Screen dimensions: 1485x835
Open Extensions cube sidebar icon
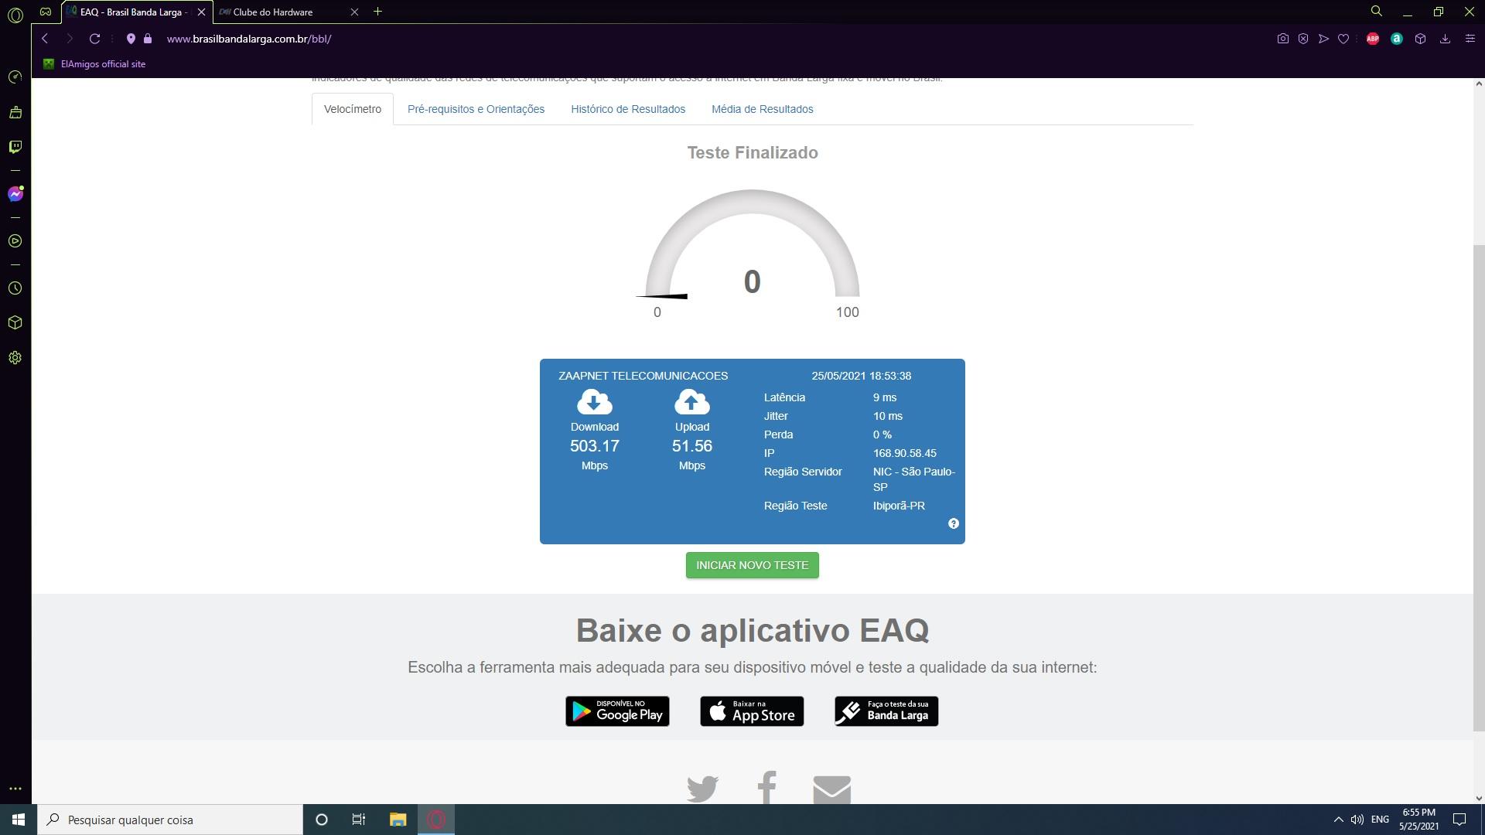click(15, 323)
